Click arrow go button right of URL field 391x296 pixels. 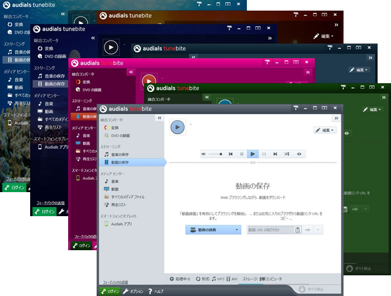click(308, 230)
